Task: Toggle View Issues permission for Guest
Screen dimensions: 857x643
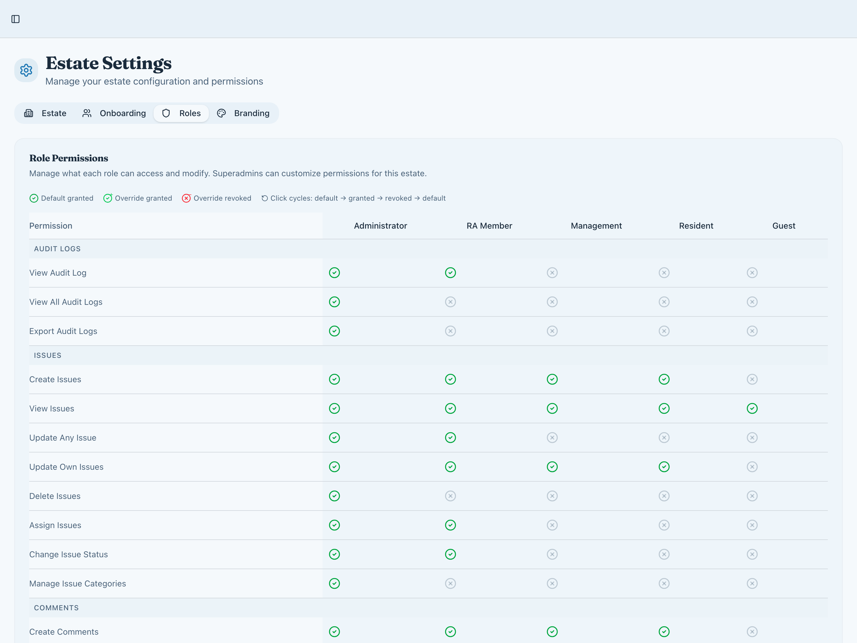Action: (x=752, y=408)
